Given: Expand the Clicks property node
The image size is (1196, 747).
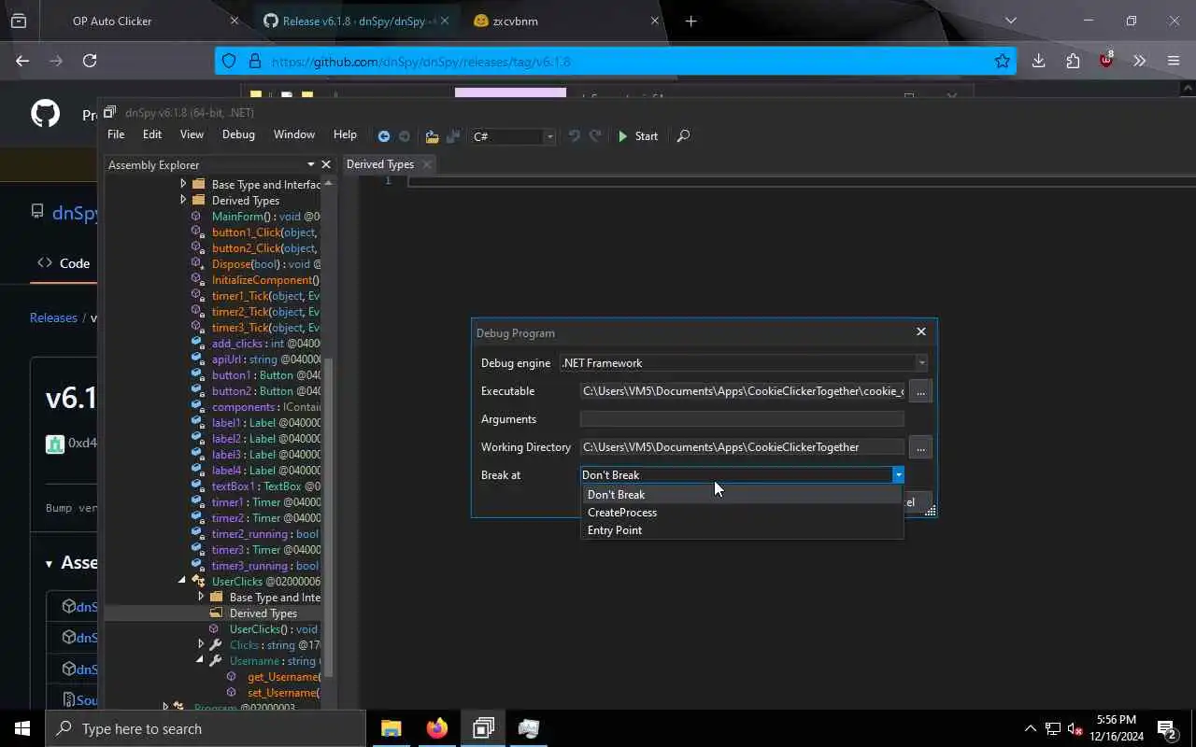Looking at the screenshot, I should (x=201, y=644).
